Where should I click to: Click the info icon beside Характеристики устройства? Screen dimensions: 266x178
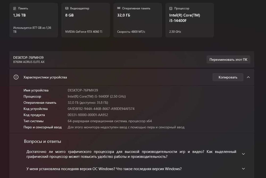pyautogui.click(x=16, y=77)
